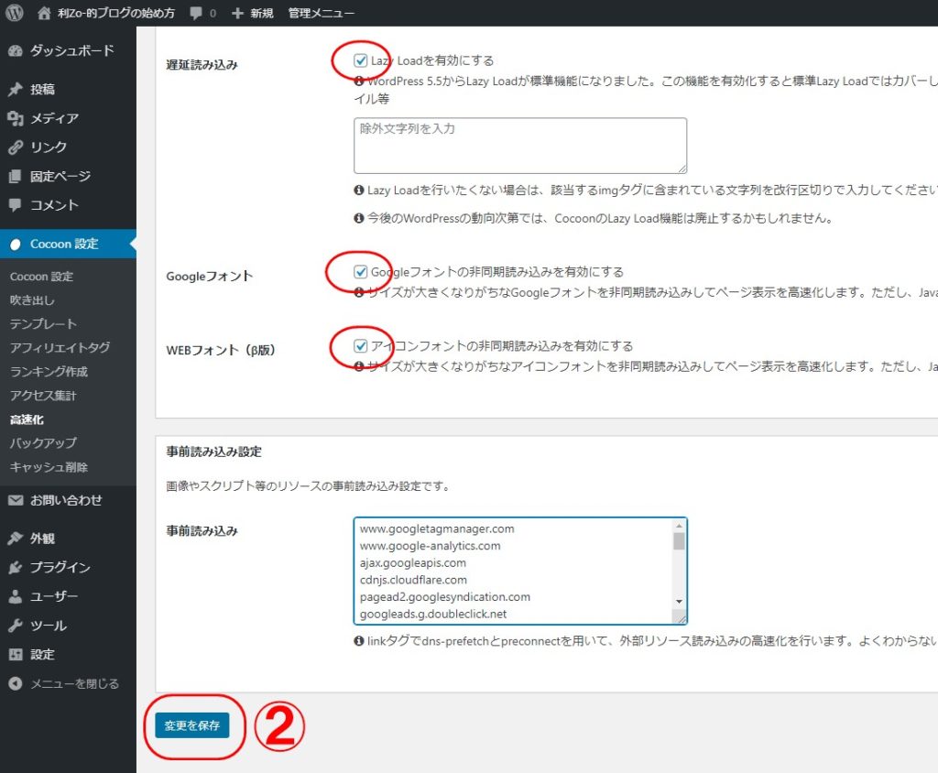
Task: Click the plus icon for 新規
Action: click(238, 14)
